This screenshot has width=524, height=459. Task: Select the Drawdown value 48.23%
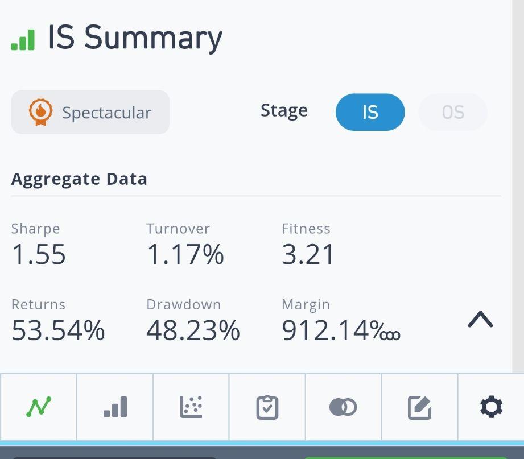(193, 330)
